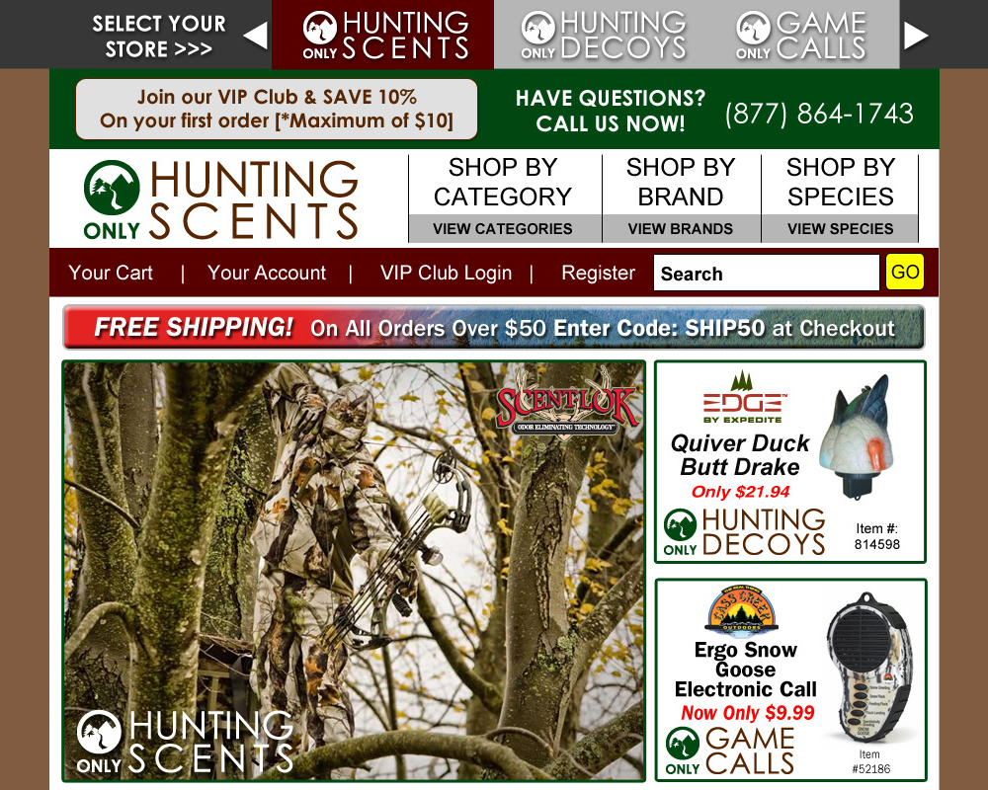Image resolution: width=988 pixels, height=790 pixels.
Task: Expand View Species under Shop by Species
Action: (x=841, y=228)
